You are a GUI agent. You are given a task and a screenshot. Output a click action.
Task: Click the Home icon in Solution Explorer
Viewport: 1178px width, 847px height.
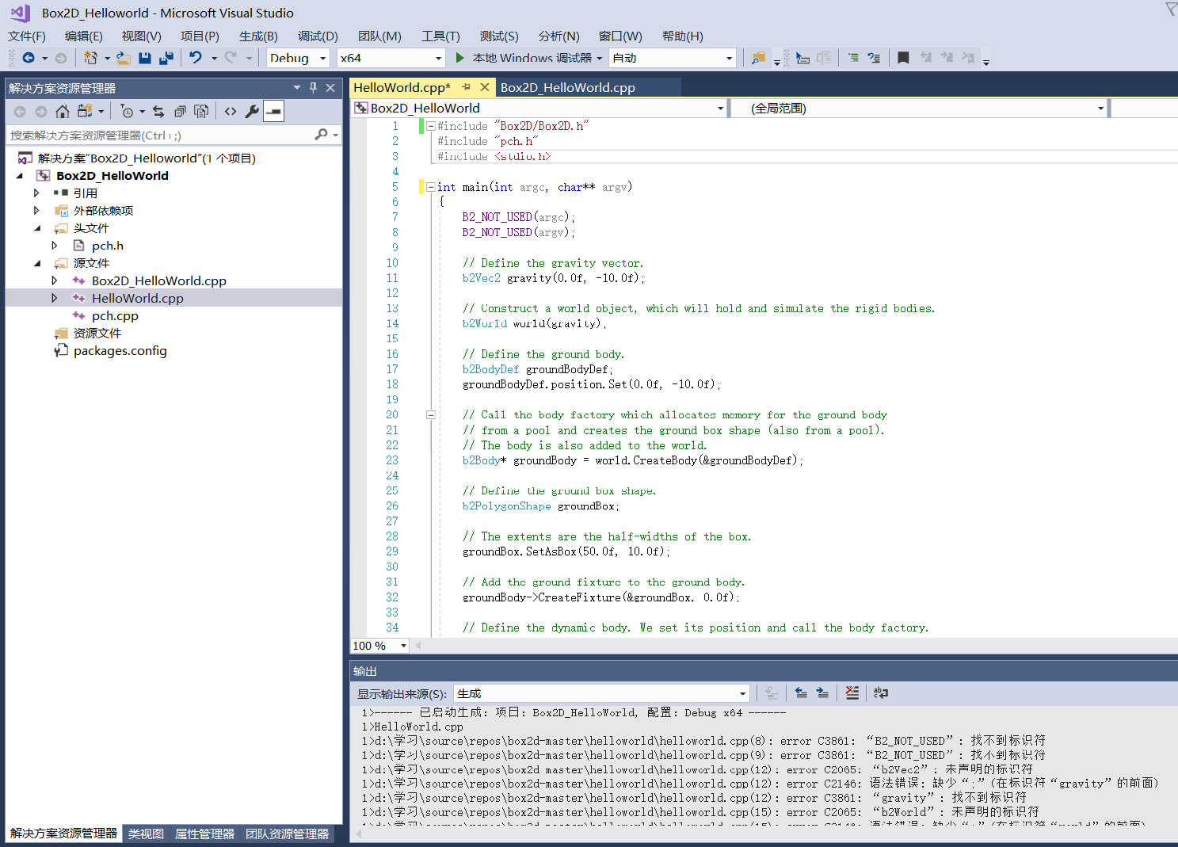[x=63, y=112]
